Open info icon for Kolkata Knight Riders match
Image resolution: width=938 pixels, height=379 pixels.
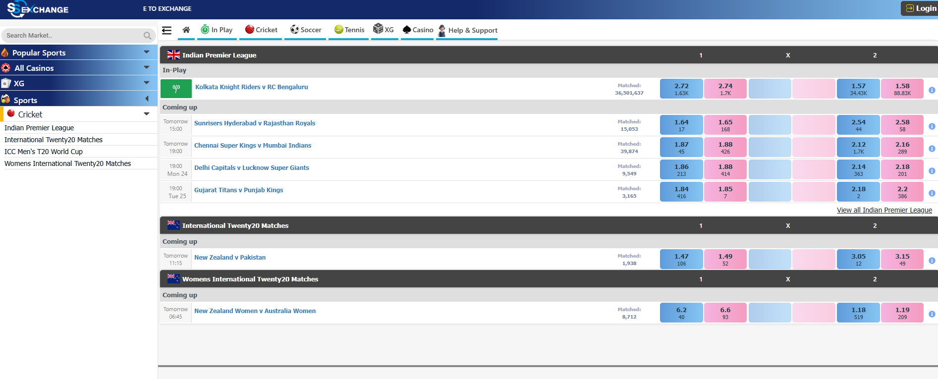tap(932, 90)
